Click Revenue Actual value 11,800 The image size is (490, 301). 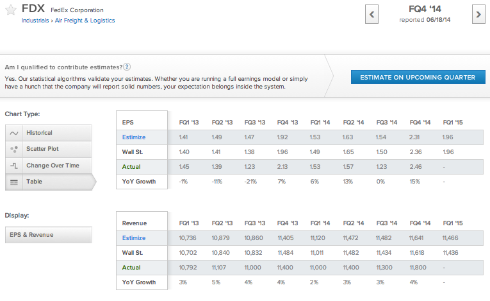[418, 268]
